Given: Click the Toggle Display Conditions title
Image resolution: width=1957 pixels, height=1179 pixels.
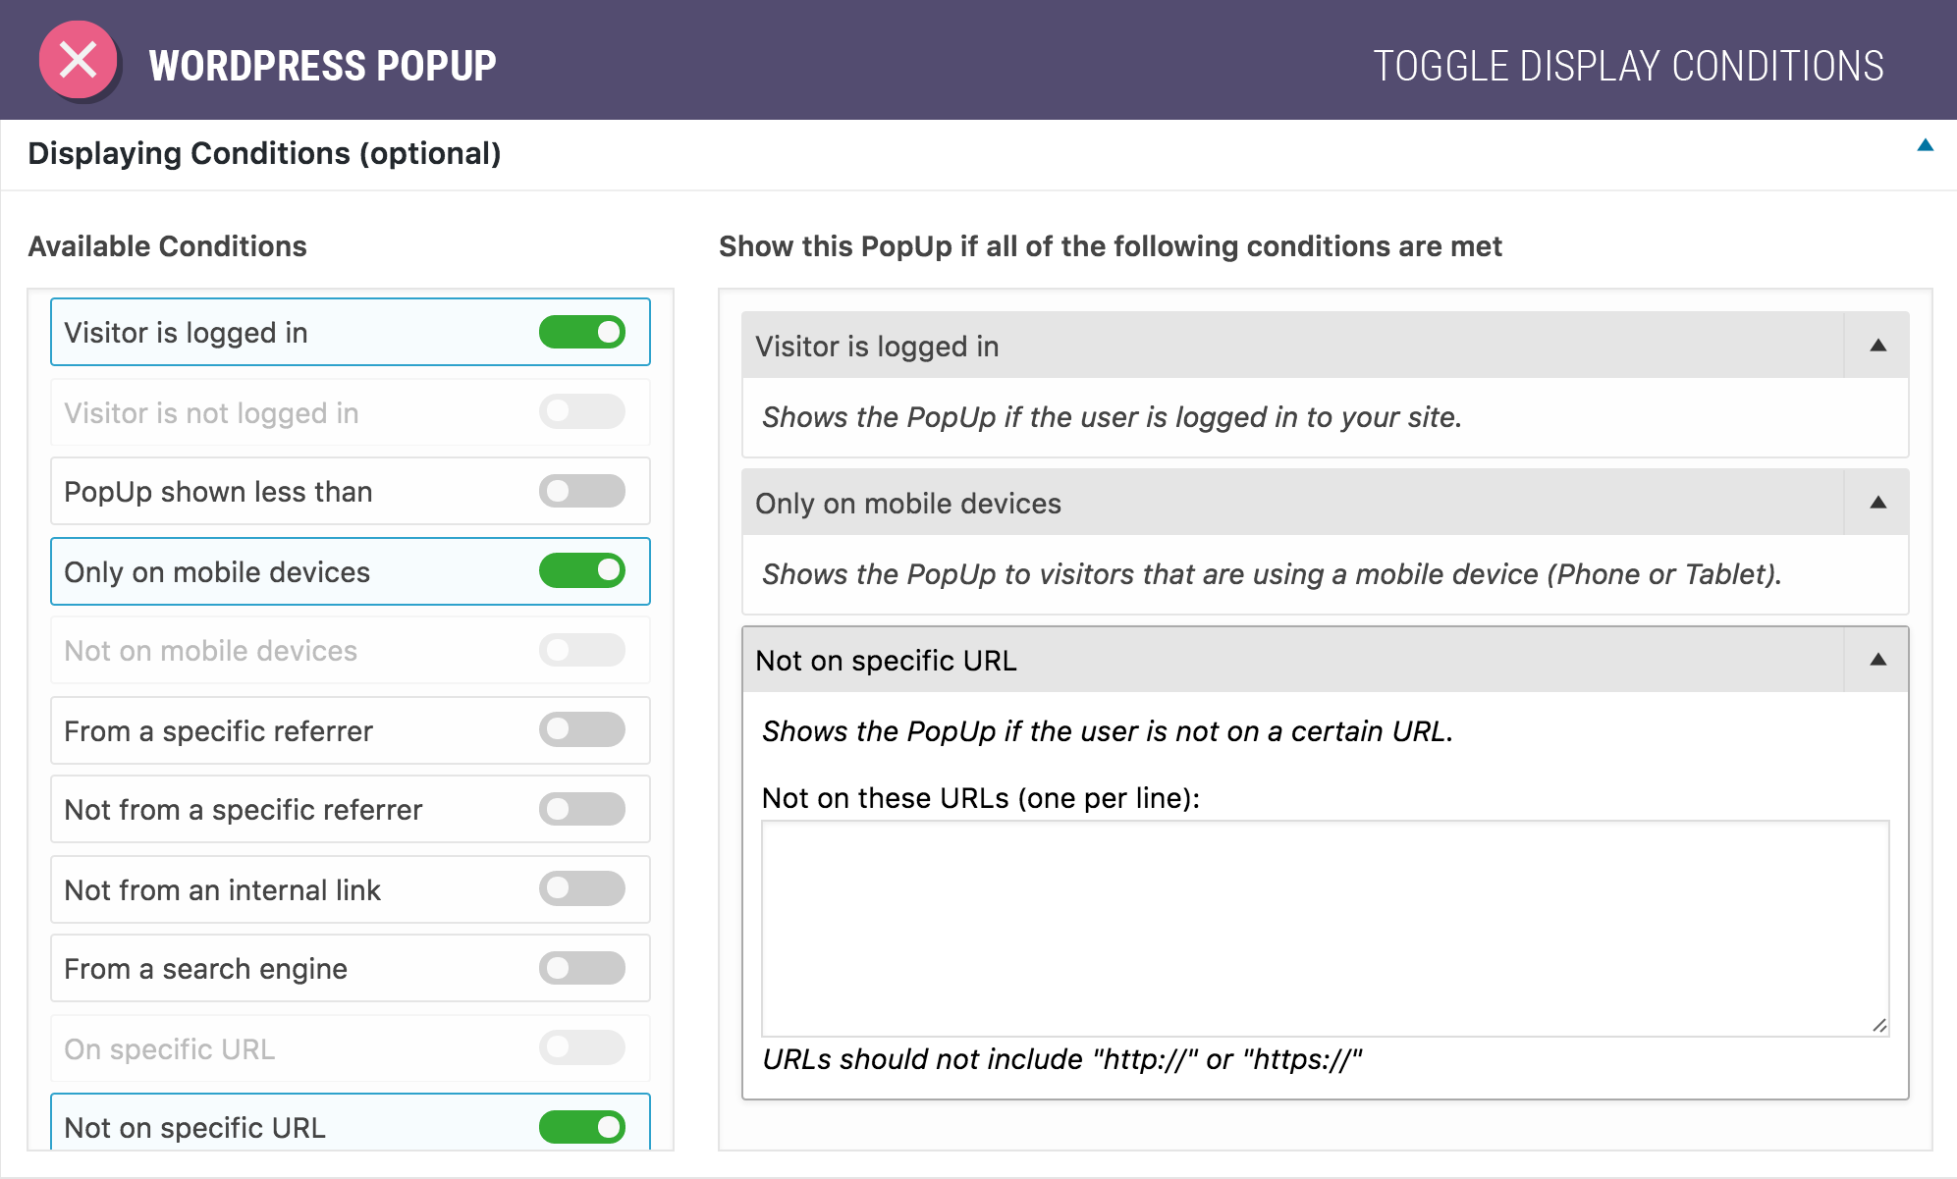Looking at the screenshot, I should [1628, 66].
